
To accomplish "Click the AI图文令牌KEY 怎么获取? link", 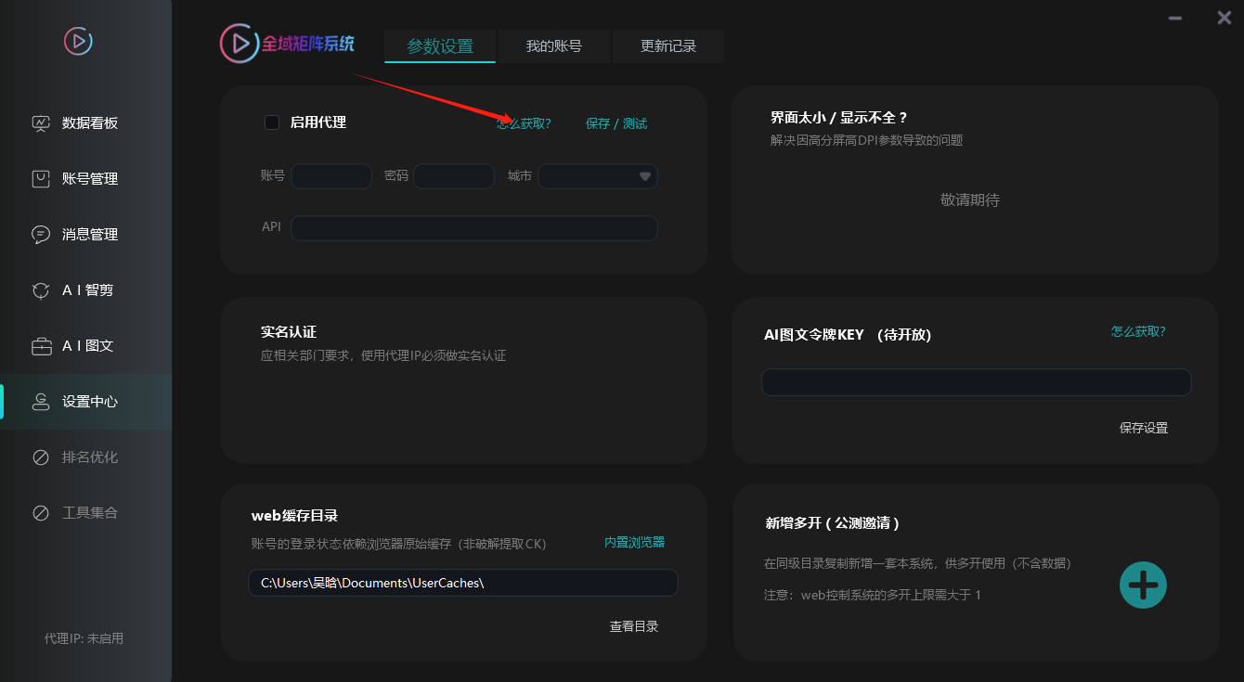I will point(1138,331).
